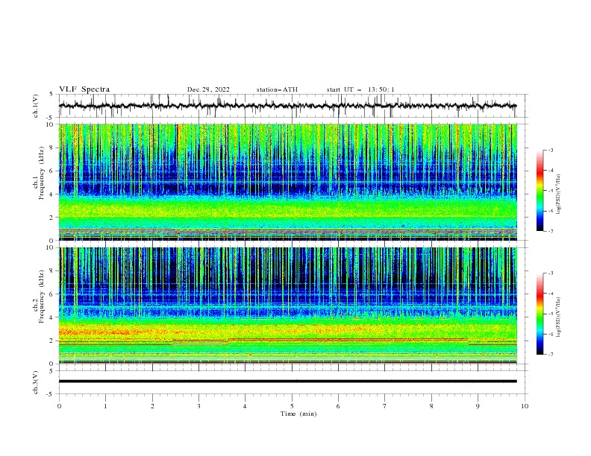Click the ch.1 waveform "5" volt tick label

(x=52, y=94)
